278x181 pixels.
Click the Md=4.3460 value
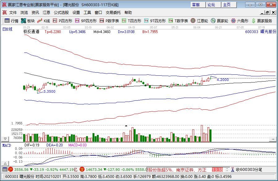102,32
